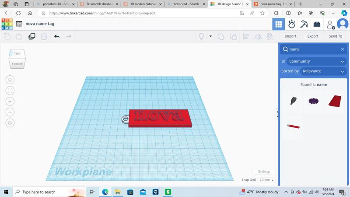Image resolution: width=350 pixels, height=197 pixels.
Task: Click the Align tool icon
Action: (x=246, y=36)
